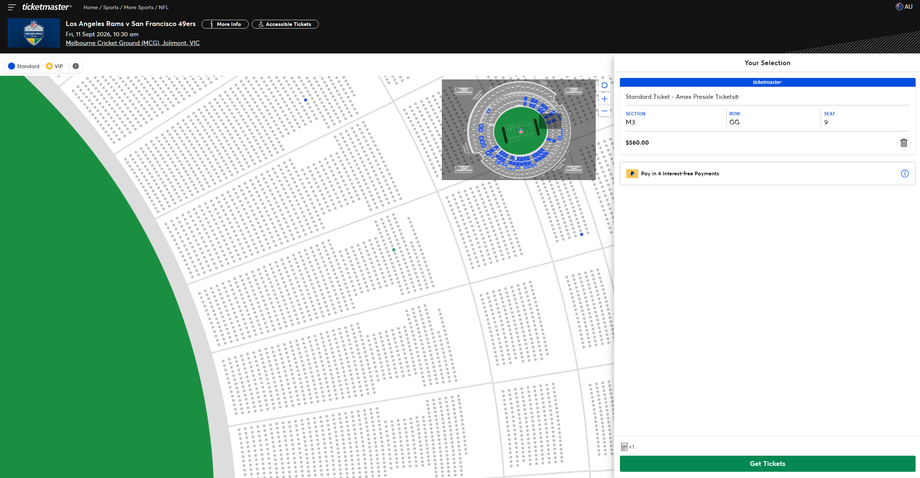Open the hamburger menu icon
Screen dimensions: 920x478
coord(12,7)
